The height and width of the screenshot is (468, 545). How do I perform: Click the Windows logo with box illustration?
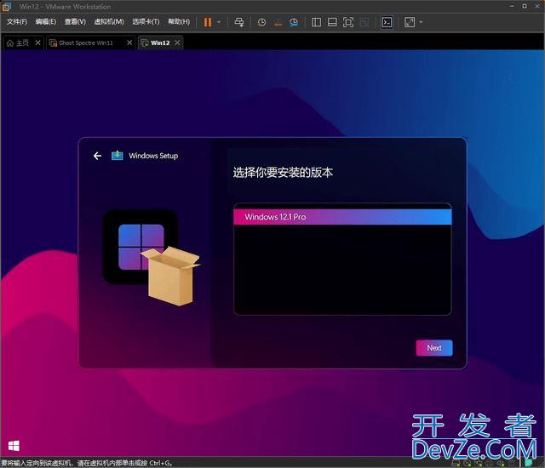click(x=151, y=258)
